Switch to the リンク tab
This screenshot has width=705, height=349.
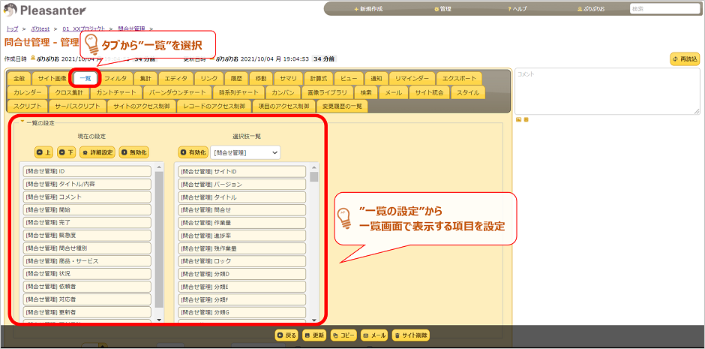coord(209,78)
